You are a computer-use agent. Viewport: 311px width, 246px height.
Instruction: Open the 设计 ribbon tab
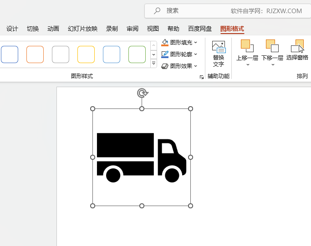click(x=12, y=29)
